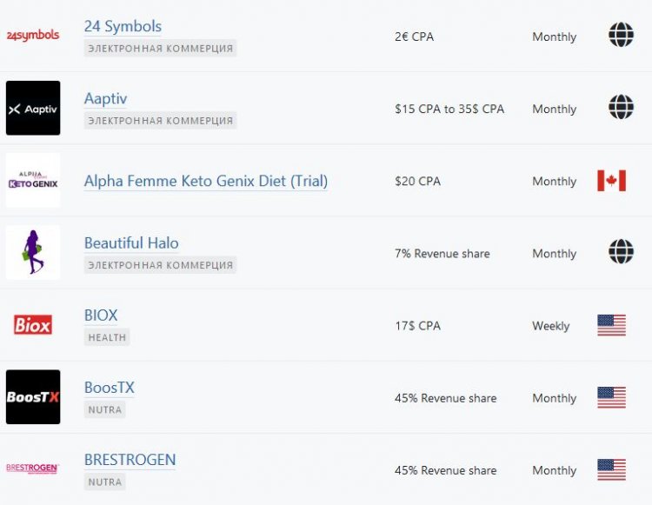The width and height of the screenshot is (652, 505).
Task: Click the Canada flag icon
Action: [x=611, y=181]
